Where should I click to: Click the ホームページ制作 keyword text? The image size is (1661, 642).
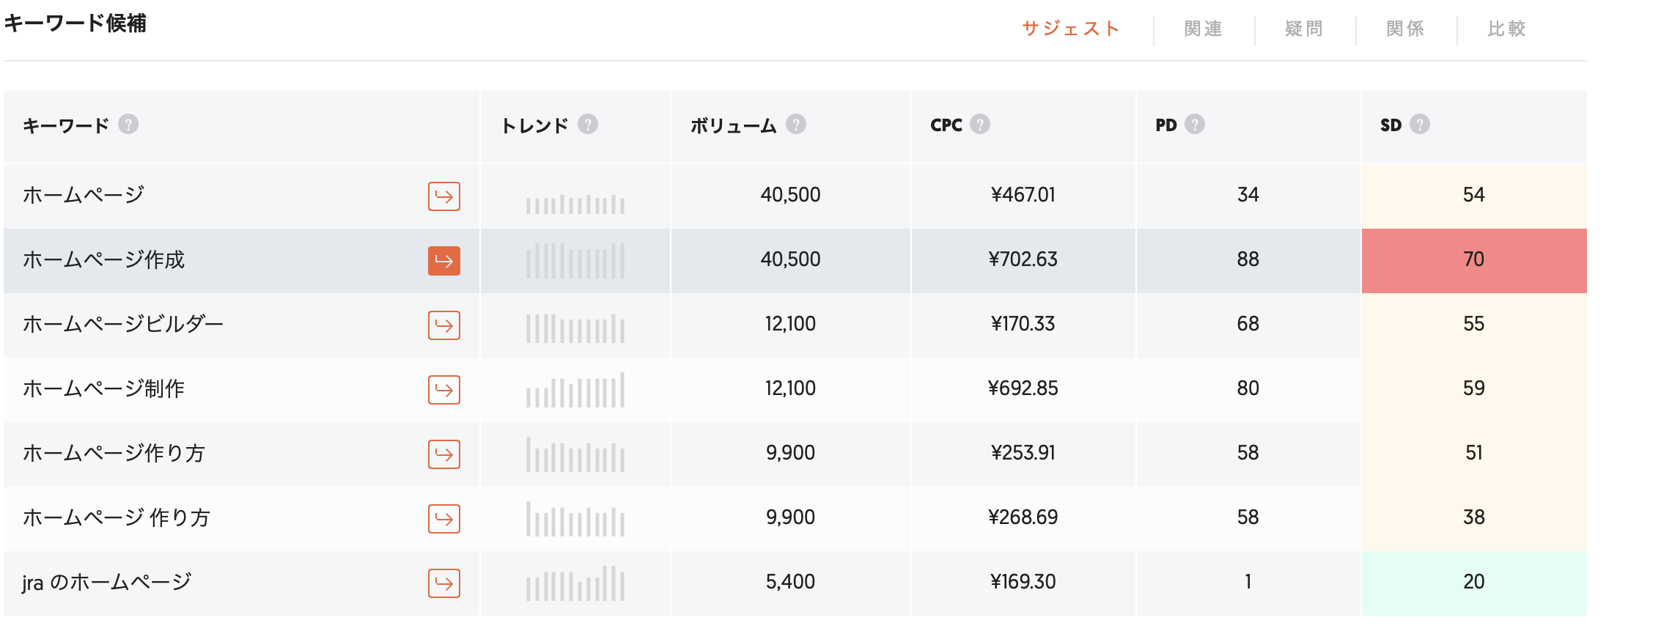[x=103, y=388]
